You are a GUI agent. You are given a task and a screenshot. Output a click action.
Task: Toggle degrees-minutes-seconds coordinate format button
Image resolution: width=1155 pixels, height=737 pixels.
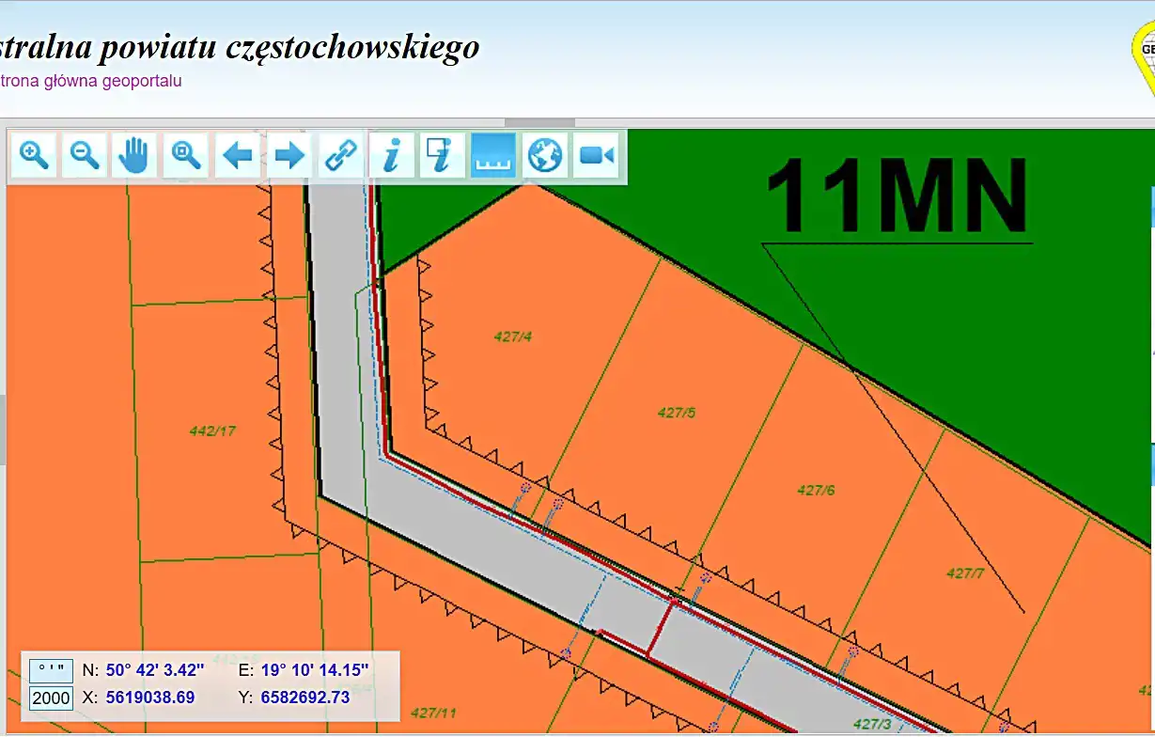[x=51, y=670]
